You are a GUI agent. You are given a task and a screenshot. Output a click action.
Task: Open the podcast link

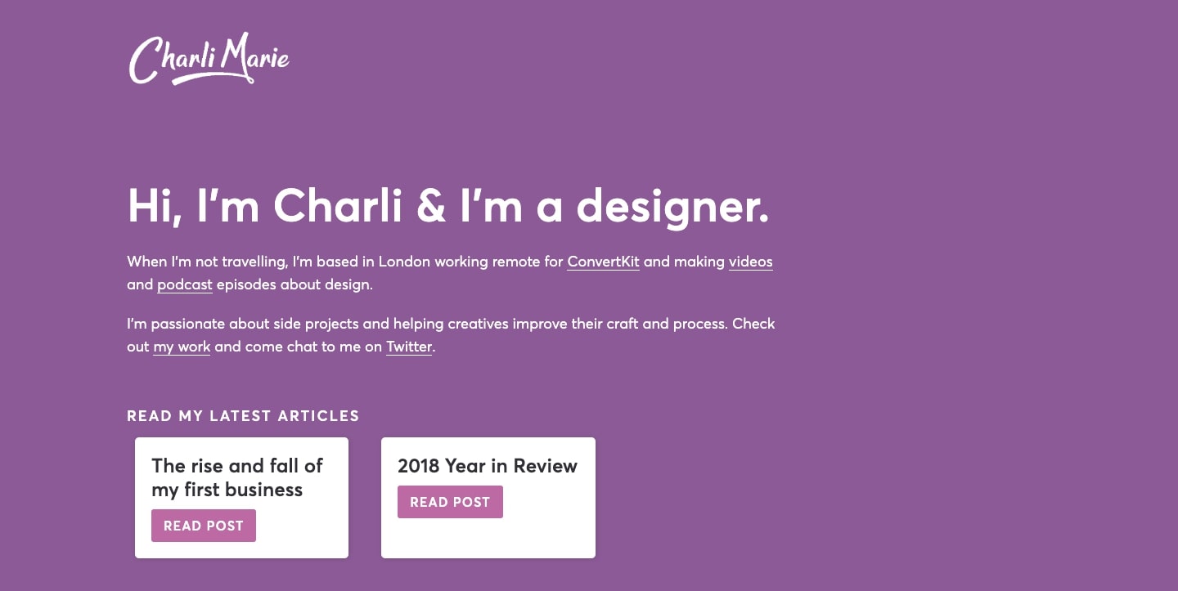(x=184, y=284)
